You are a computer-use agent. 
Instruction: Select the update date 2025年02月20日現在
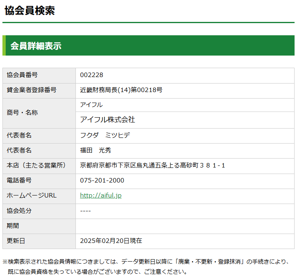[111, 241]
